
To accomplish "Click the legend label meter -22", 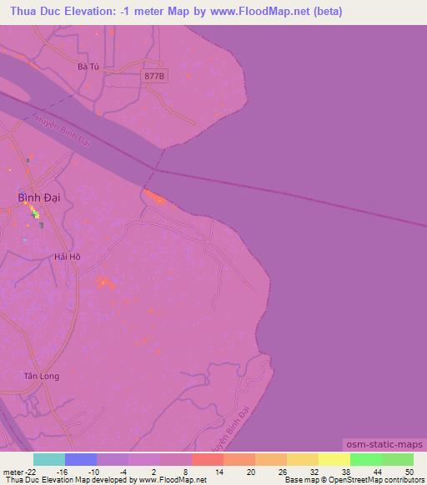I will [x=19, y=472].
